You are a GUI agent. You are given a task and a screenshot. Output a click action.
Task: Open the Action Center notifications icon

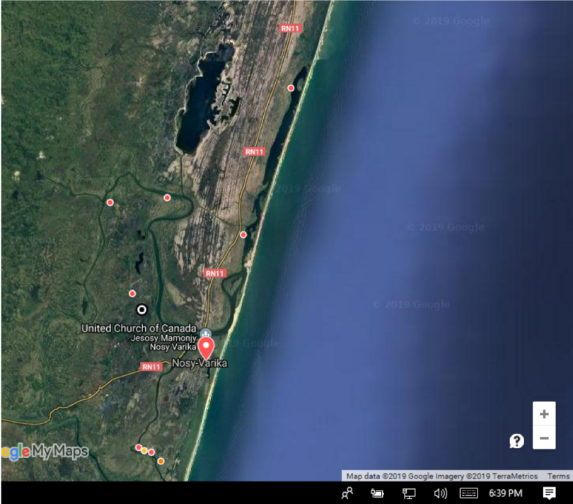[549, 493]
